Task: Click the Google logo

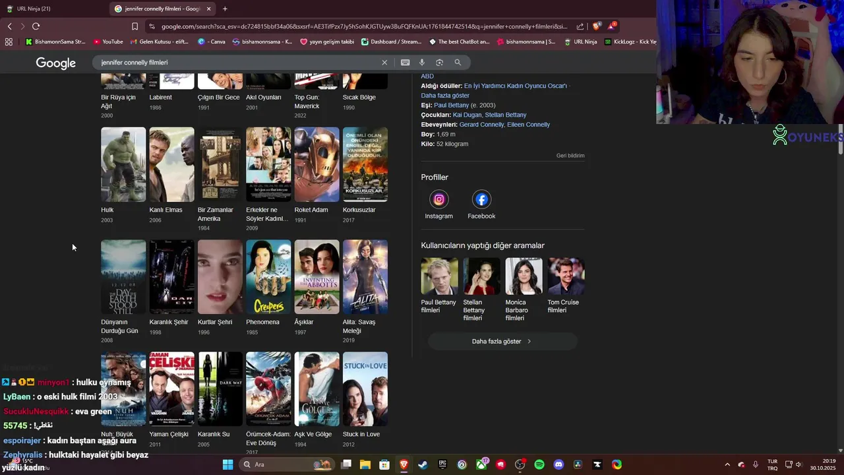Action: pyautogui.click(x=56, y=63)
